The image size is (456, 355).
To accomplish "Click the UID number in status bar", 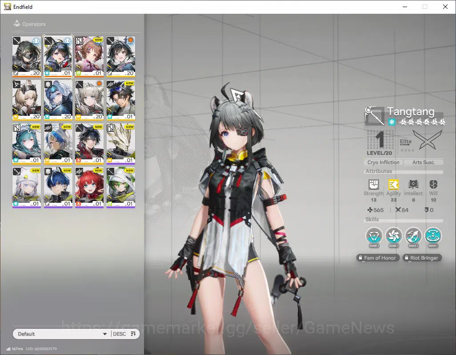I will (x=41, y=349).
